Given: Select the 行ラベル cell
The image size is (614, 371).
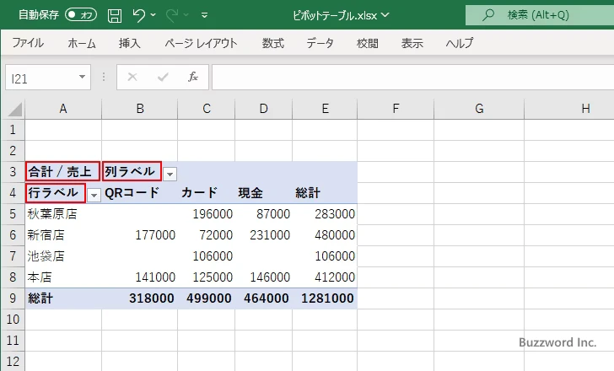Looking at the screenshot, I should (56, 192).
